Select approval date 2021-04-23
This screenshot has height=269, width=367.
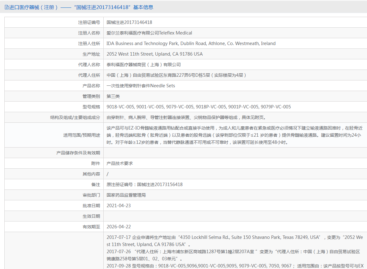click(x=119, y=206)
